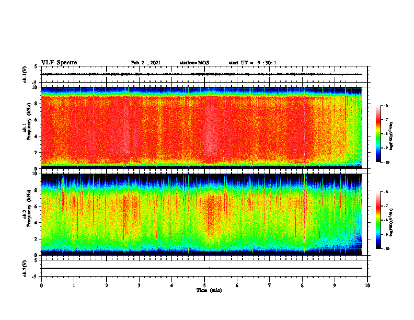This screenshot has height=320, width=414.
Task: Click the red patch at minute 5 in ch.2 spectrogram
Action: (x=211, y=211)
